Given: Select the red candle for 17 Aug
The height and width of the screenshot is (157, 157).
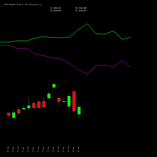Looking at the screenshot, I should 44,104.
